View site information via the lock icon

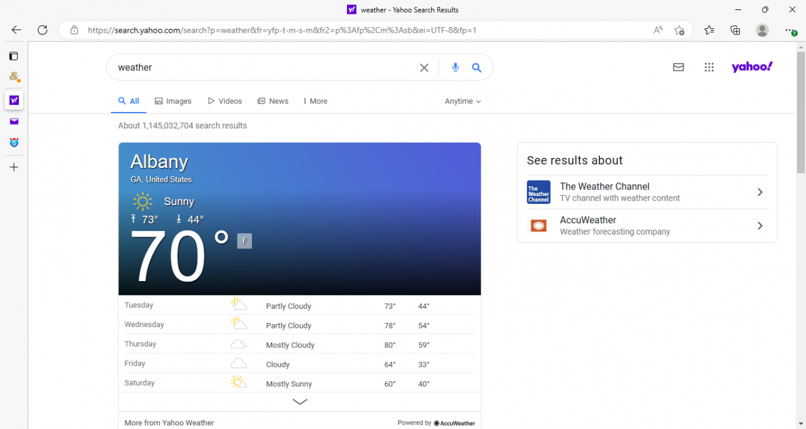tap(74, 30)
